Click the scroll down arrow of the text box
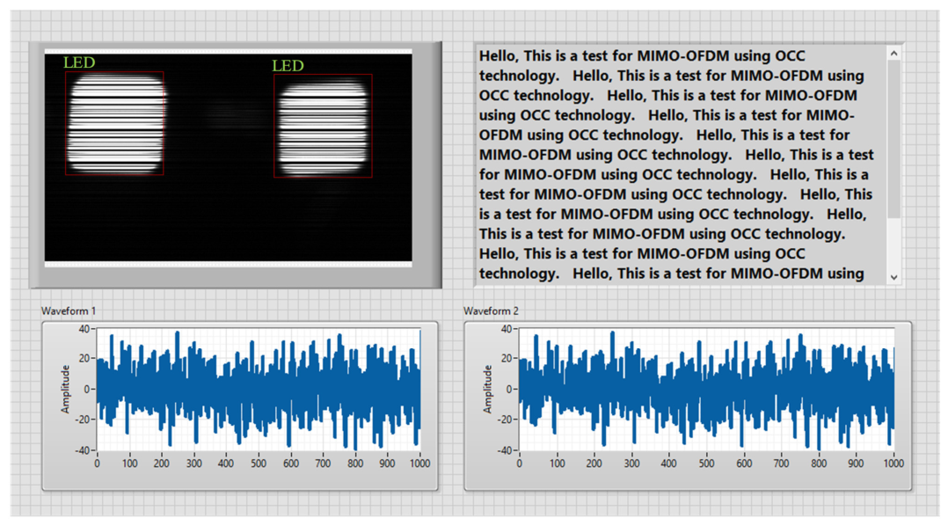 click(x=894, y=277)
